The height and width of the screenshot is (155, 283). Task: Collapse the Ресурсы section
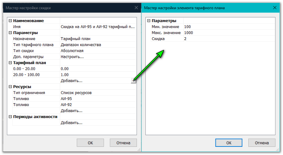(10, 87)
